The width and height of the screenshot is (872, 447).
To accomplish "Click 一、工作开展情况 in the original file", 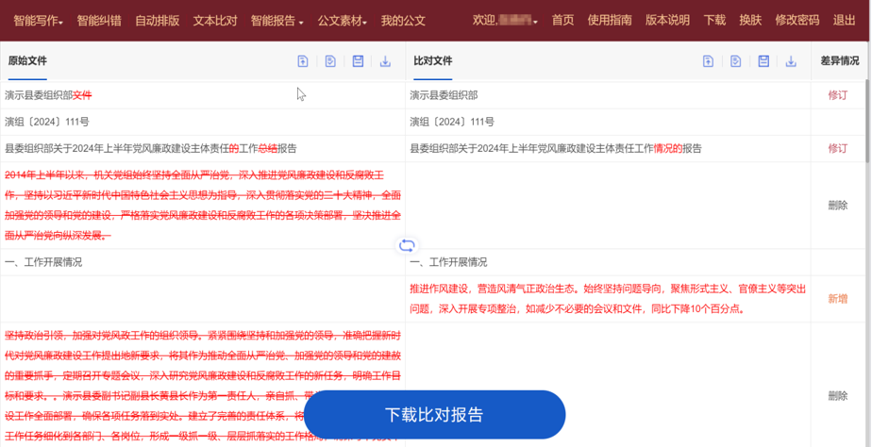I will (x=43, y=262).
